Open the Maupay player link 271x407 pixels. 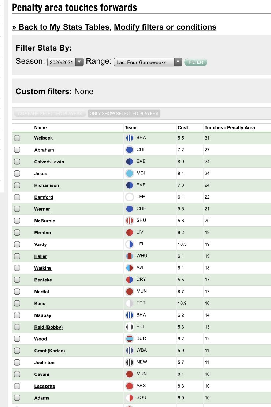42,315
